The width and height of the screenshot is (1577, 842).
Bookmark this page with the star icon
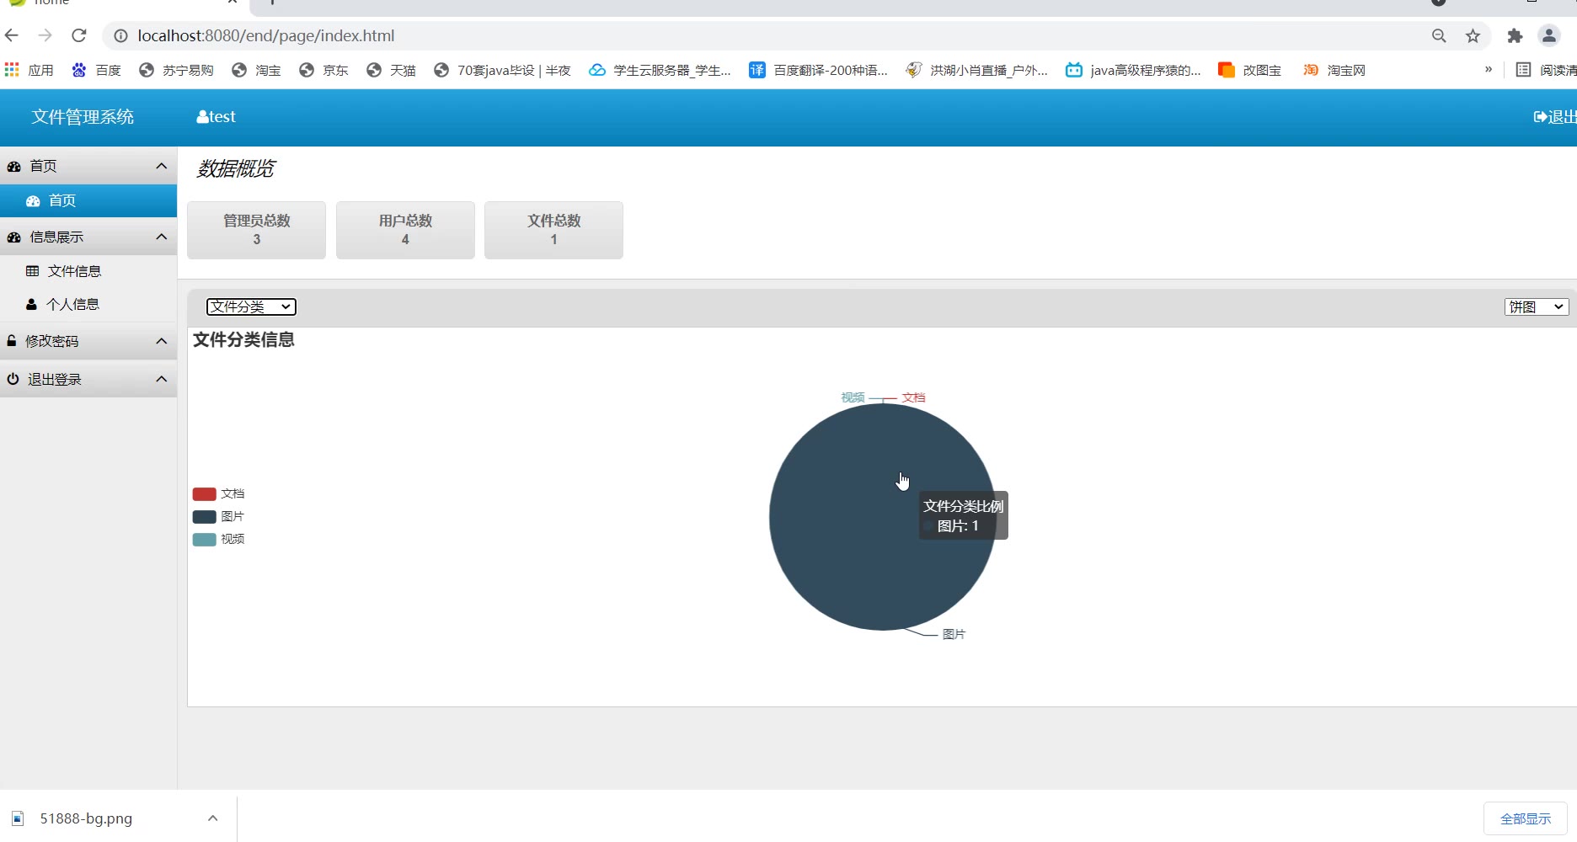(1473, 35)
